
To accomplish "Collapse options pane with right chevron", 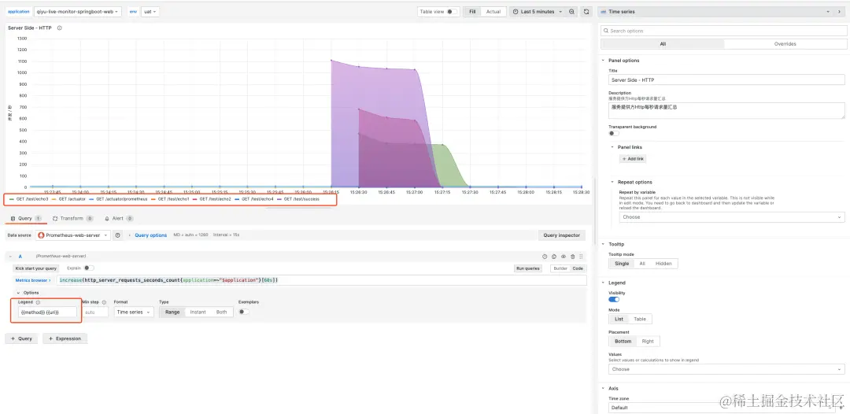I will 839,11.
